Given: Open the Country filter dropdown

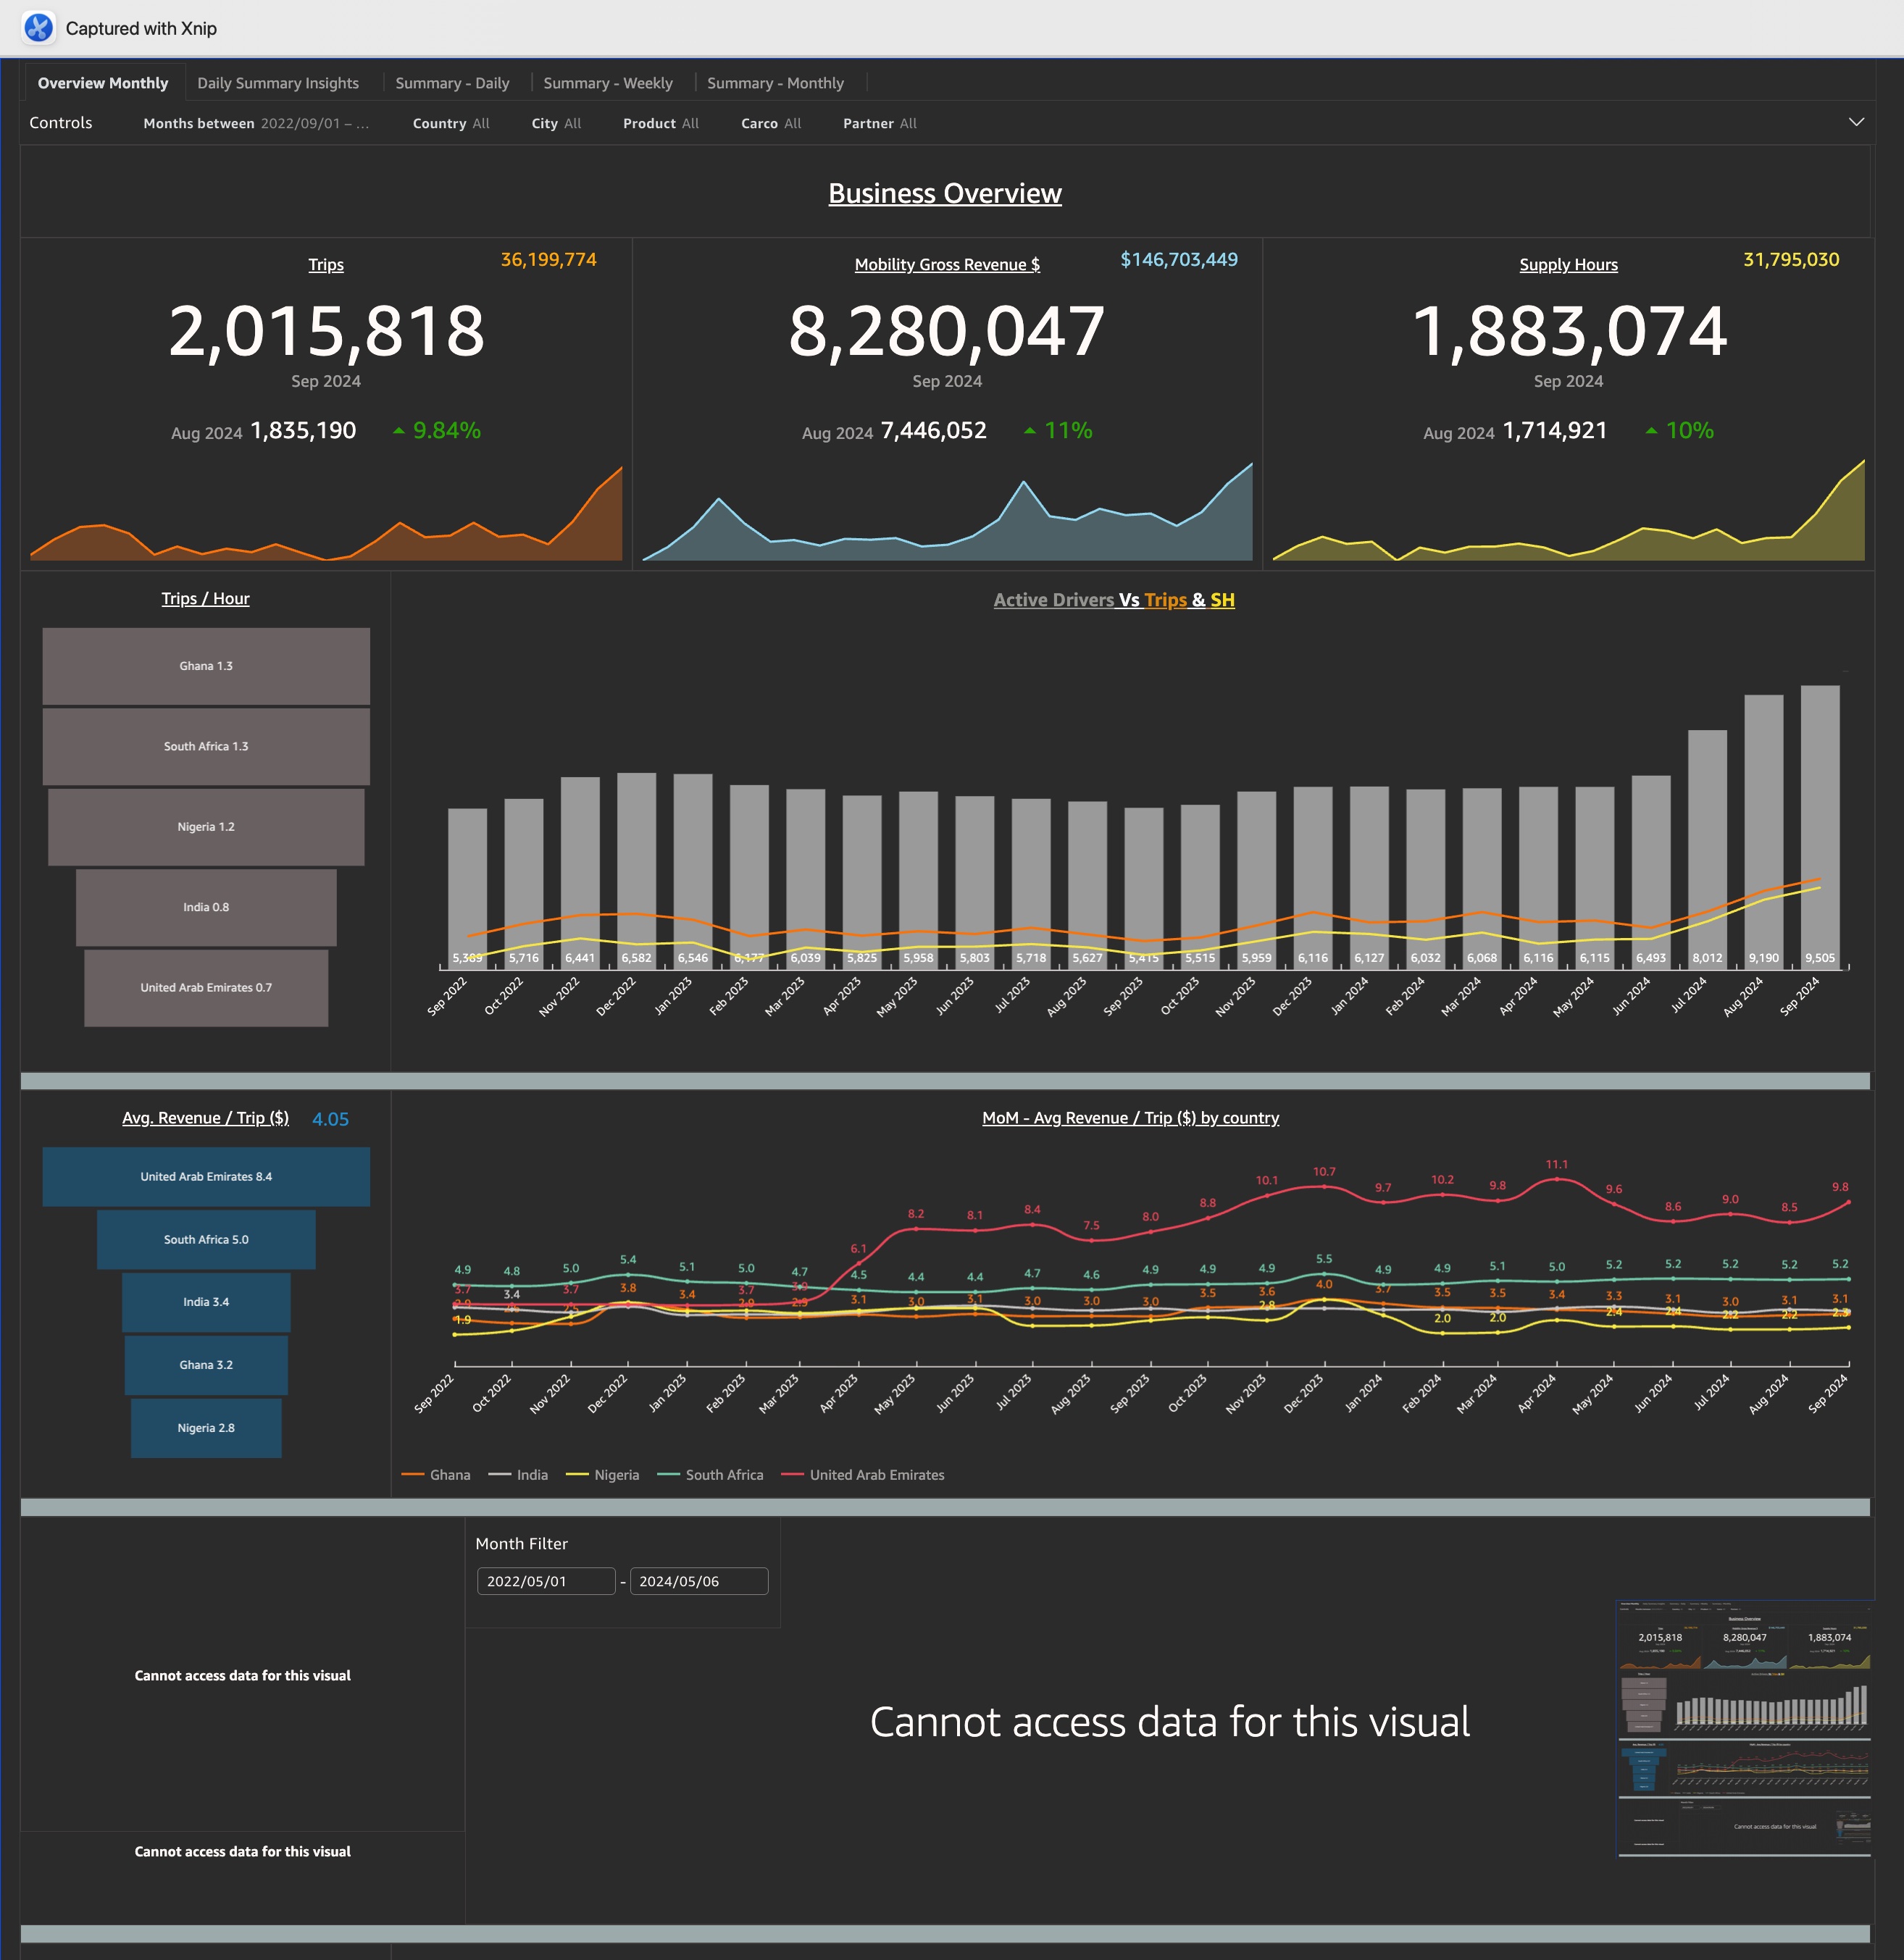Looking at the screenshot, I should click(x=451, y=123).
